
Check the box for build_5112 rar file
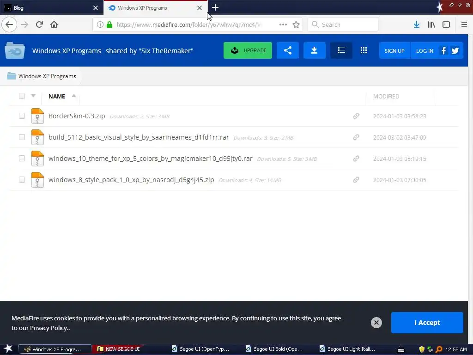pyautogui.click(x=22, y=137)
